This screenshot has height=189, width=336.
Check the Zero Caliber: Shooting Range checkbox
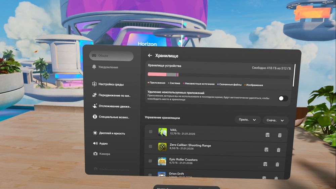point(151,146)
